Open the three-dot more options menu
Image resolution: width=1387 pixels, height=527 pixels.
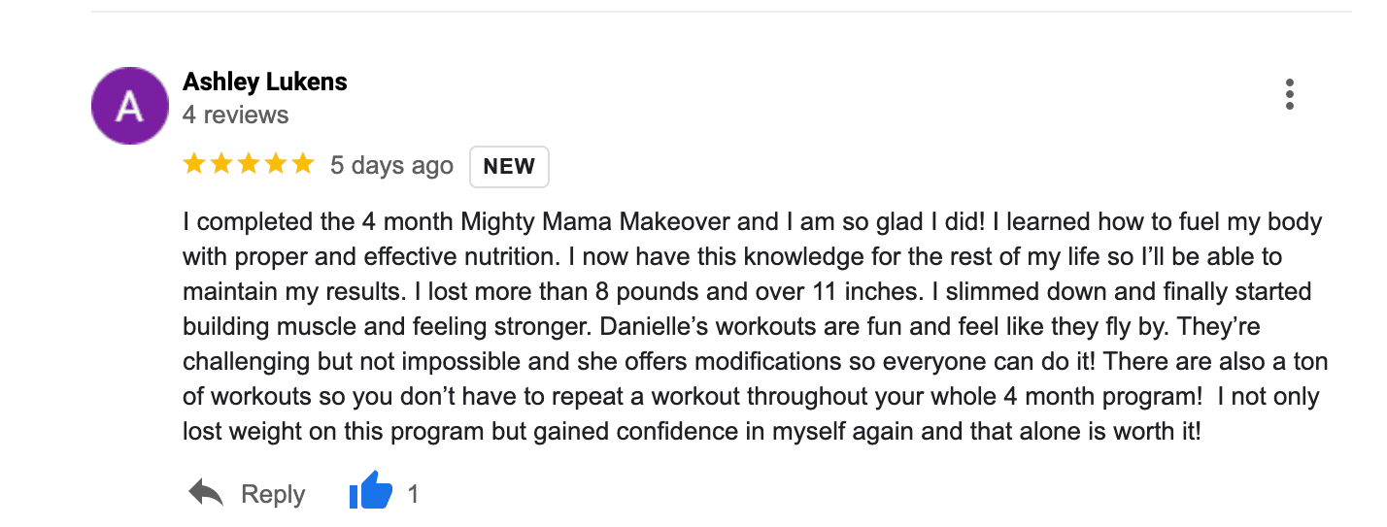pos(1289,94)
